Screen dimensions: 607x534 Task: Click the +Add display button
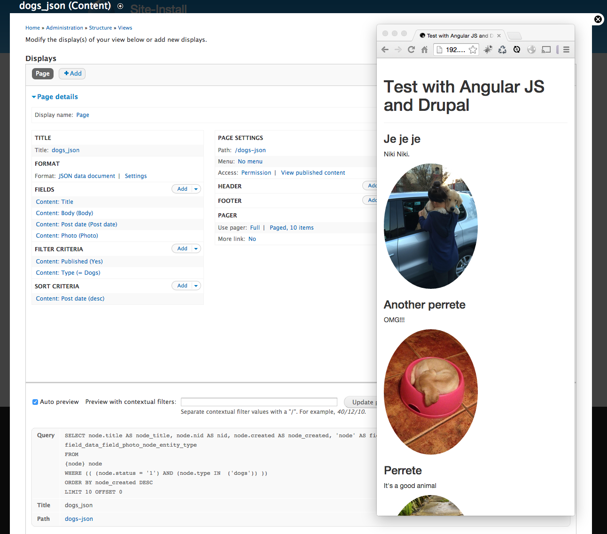tap(72, 73)
